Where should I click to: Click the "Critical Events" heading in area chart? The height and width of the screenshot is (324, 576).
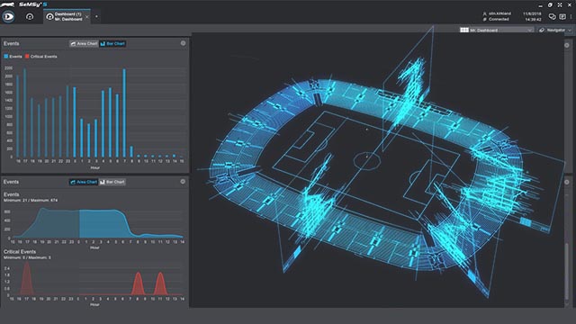click(20, 252)
